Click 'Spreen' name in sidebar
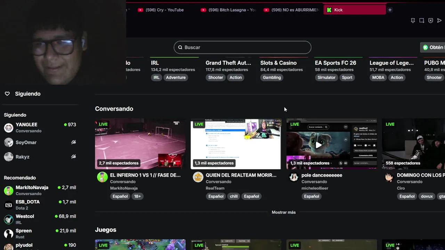The width and height of the screenshot is (445, 250). (x=24, y=231)
